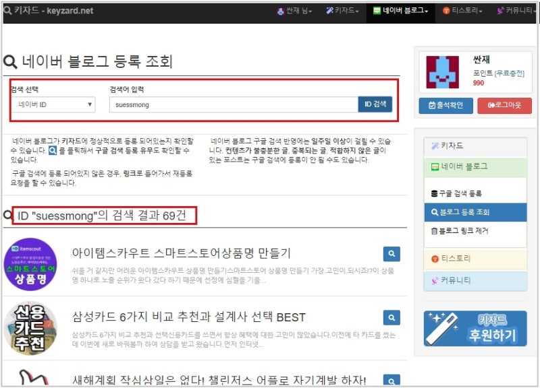Select 네이버 블로그 in the sidebar menu

(475, 167)
